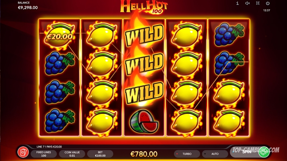Image resolution: width=287 pixels, height=161 pixels.
Task: Open the red gamble cards icon
Action: [23, 152]
